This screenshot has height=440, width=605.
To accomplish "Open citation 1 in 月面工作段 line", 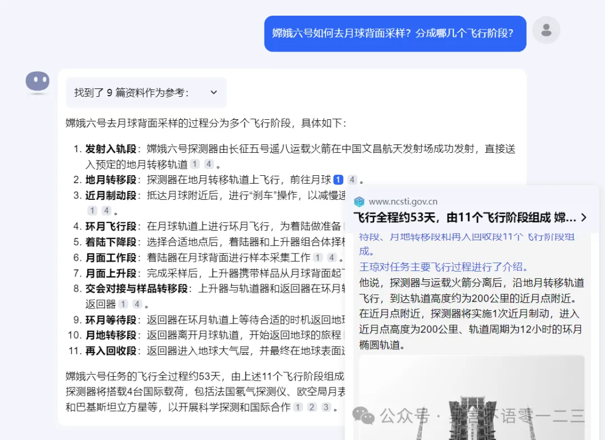I will tap(318, 258).
